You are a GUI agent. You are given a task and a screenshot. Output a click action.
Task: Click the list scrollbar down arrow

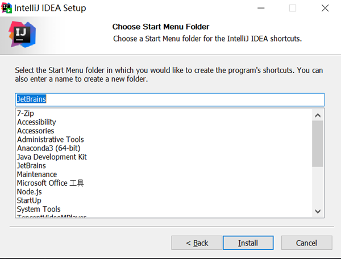(x=318, y=211)
